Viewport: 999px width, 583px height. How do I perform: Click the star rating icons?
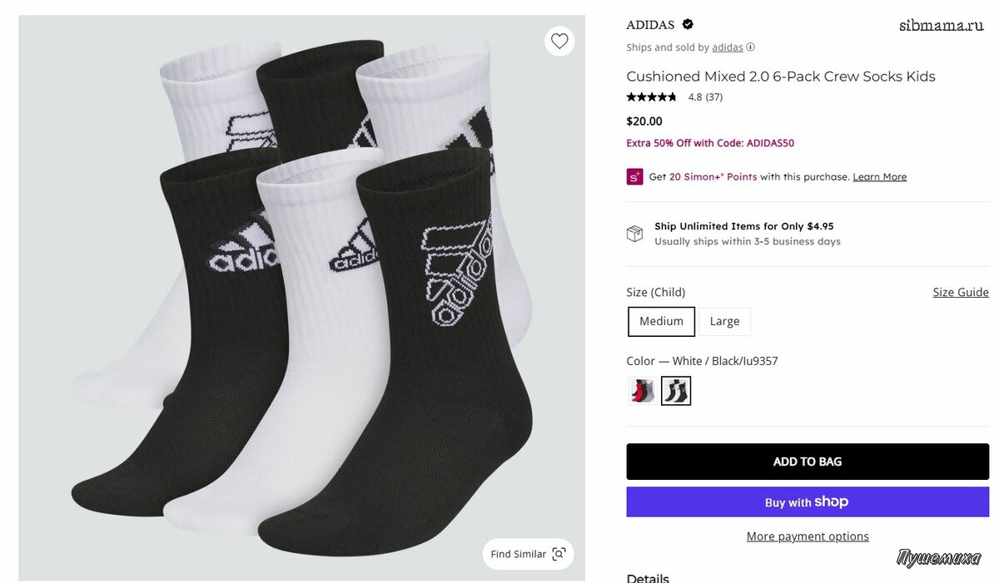coord(651,97)
